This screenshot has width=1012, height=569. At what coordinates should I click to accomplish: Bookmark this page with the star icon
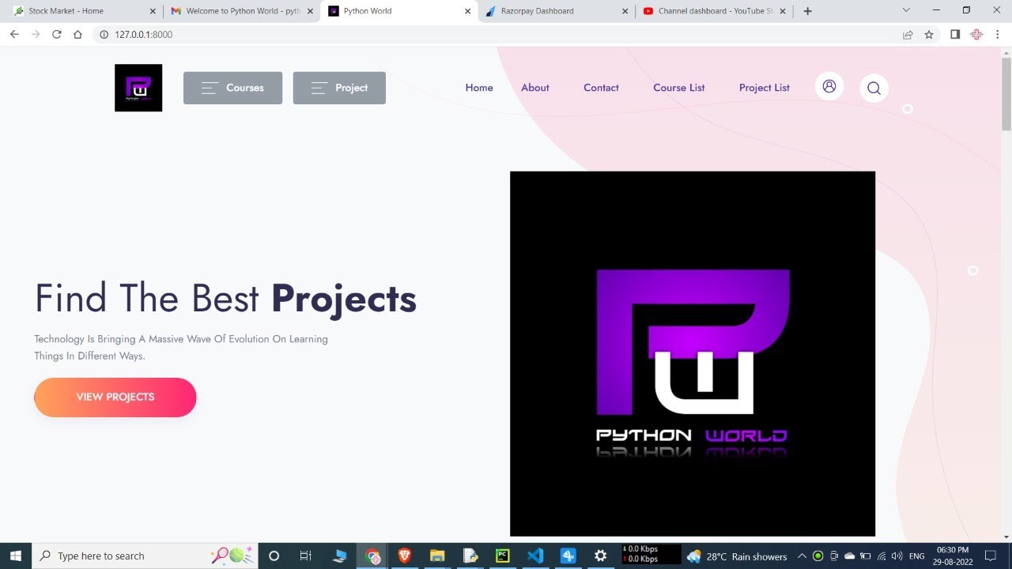click(x=929, y=35)
